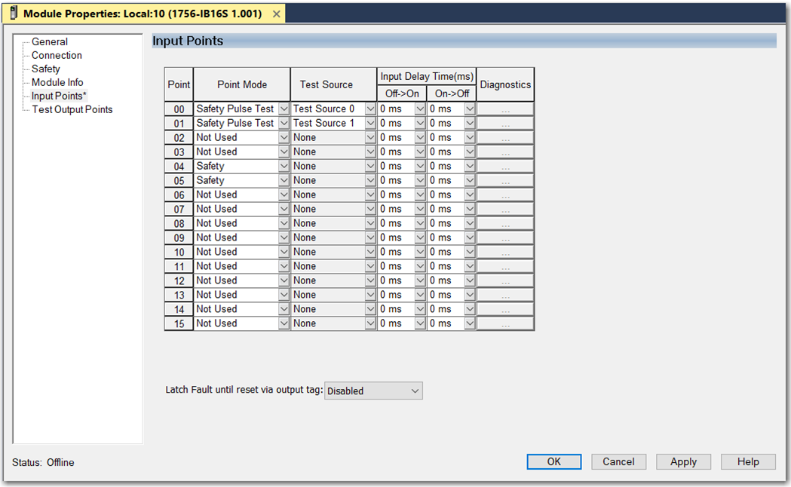
Task: Open the Point Mode dropdown for point 00
Action: click(284, 109)
